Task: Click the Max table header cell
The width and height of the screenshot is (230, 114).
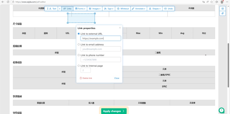Action: 138,33
